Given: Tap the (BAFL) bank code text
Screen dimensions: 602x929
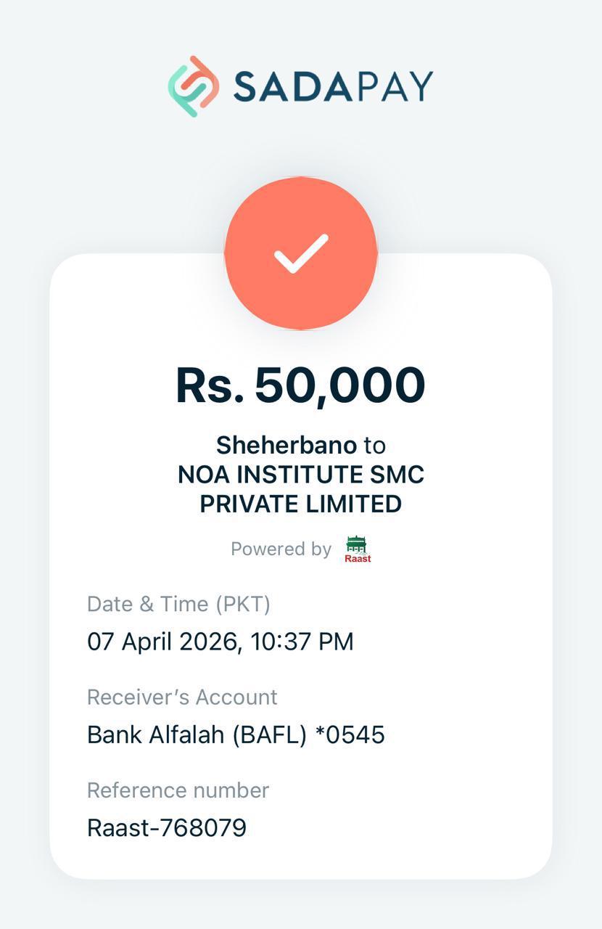Looking at the screenshot, I should pyautogui.click(x=270, y=734).
